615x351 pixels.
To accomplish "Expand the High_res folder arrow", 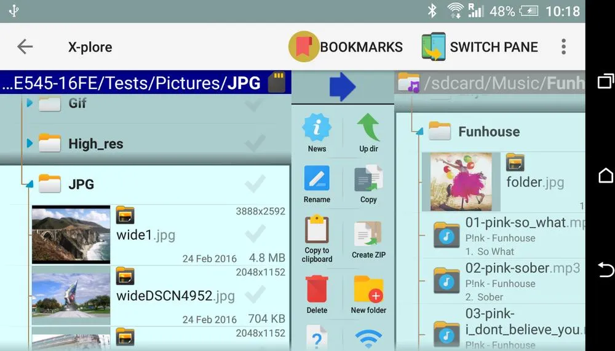I will pyautogui.click(x=30, y=143).
